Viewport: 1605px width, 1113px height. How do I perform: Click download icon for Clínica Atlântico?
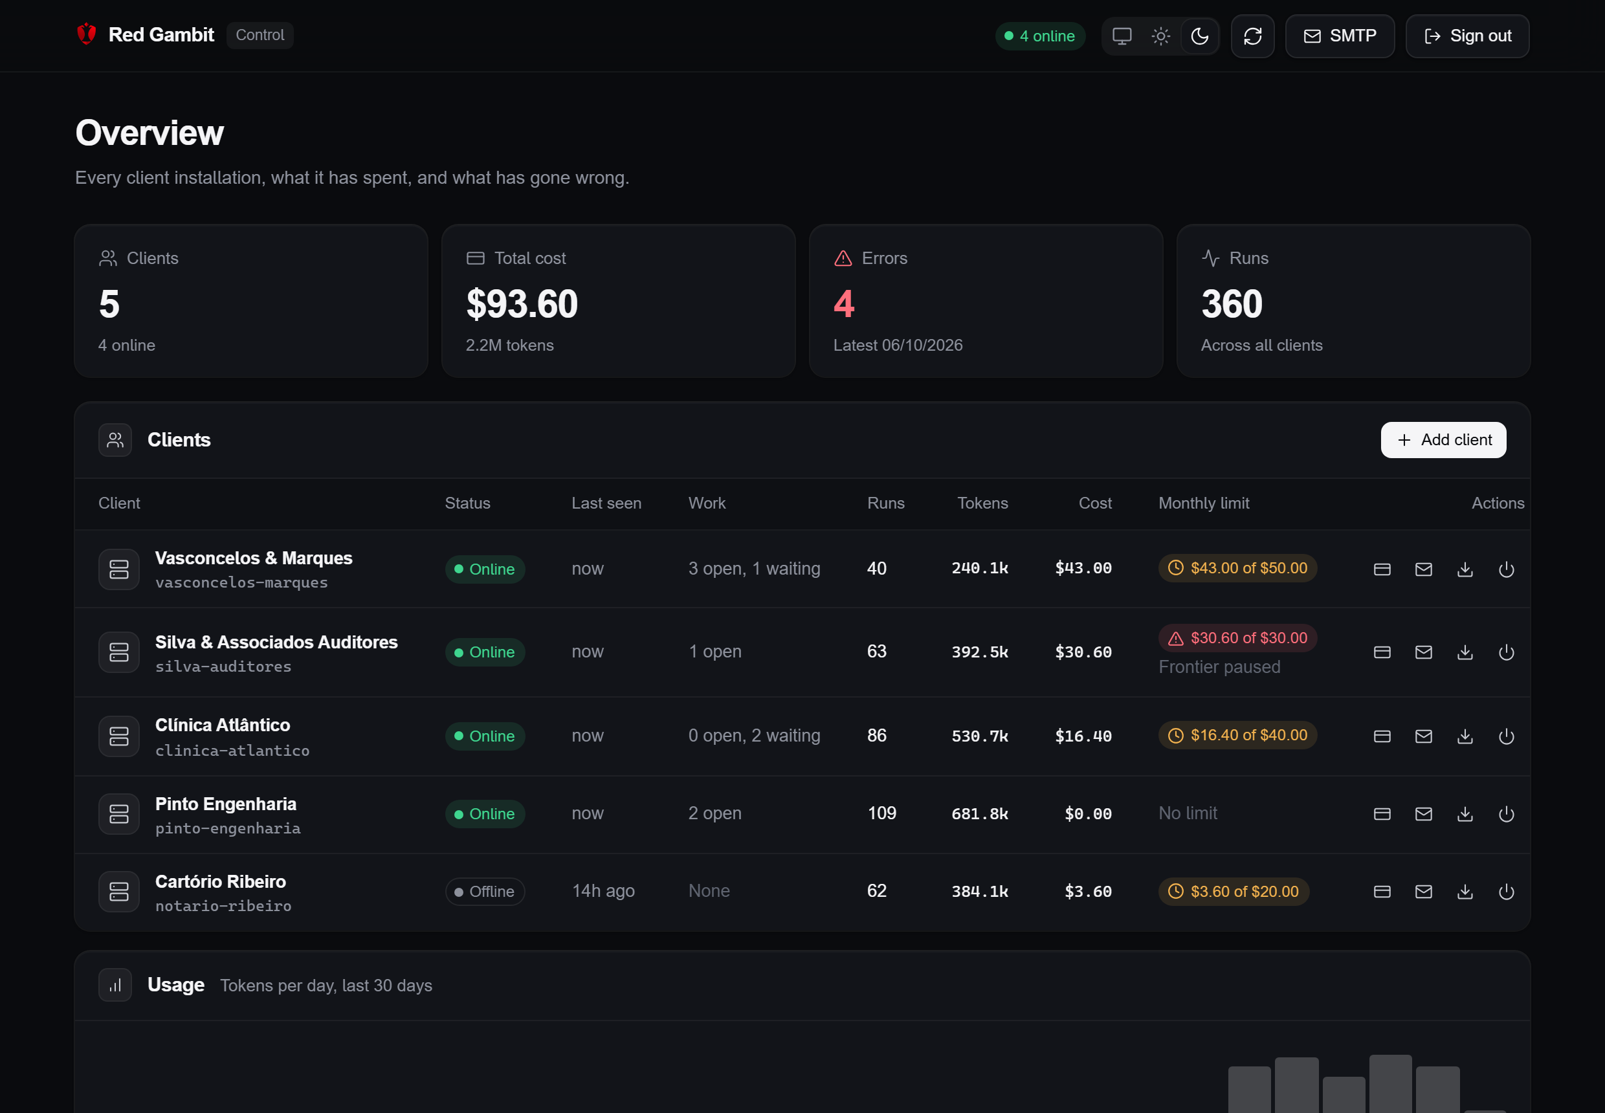[x=1465, y=736]
